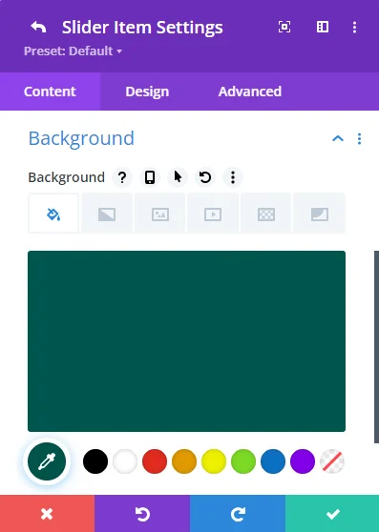Undo the last change in footer
The image size is (379, 532).
click(142, 514)
